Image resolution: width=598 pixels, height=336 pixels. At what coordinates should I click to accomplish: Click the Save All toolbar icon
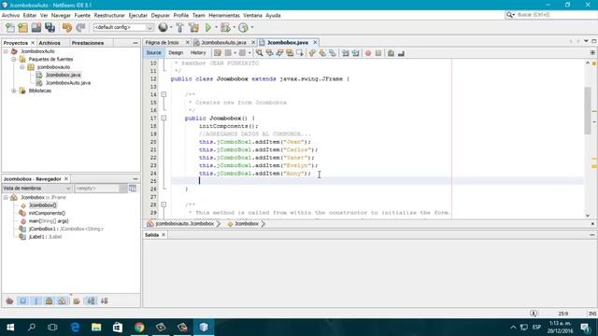tap(50, 27)
